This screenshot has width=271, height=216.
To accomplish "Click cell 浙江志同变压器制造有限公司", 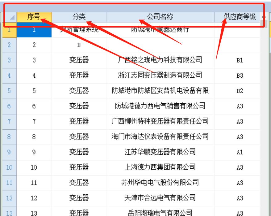I will 161,76.
